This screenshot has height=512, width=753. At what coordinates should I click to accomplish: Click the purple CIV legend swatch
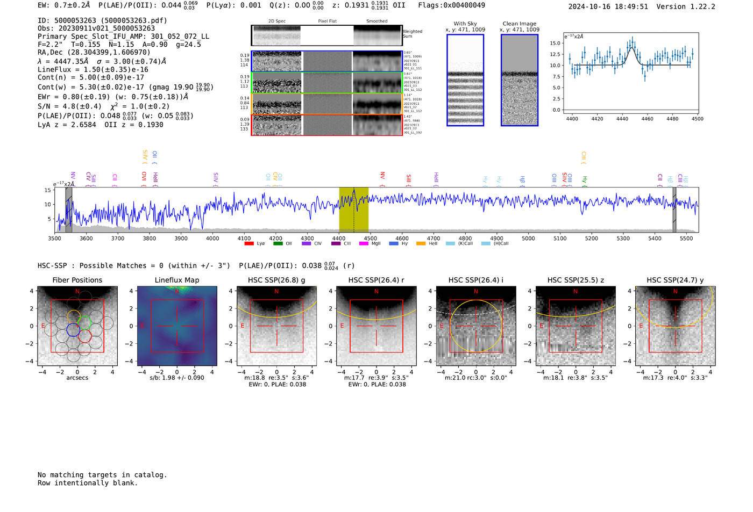click(x=307, y=244)
